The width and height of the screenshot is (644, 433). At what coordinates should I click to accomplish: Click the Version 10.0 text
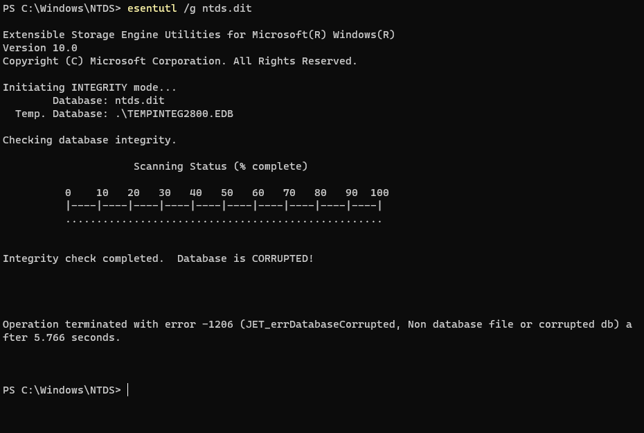point(40,48)
